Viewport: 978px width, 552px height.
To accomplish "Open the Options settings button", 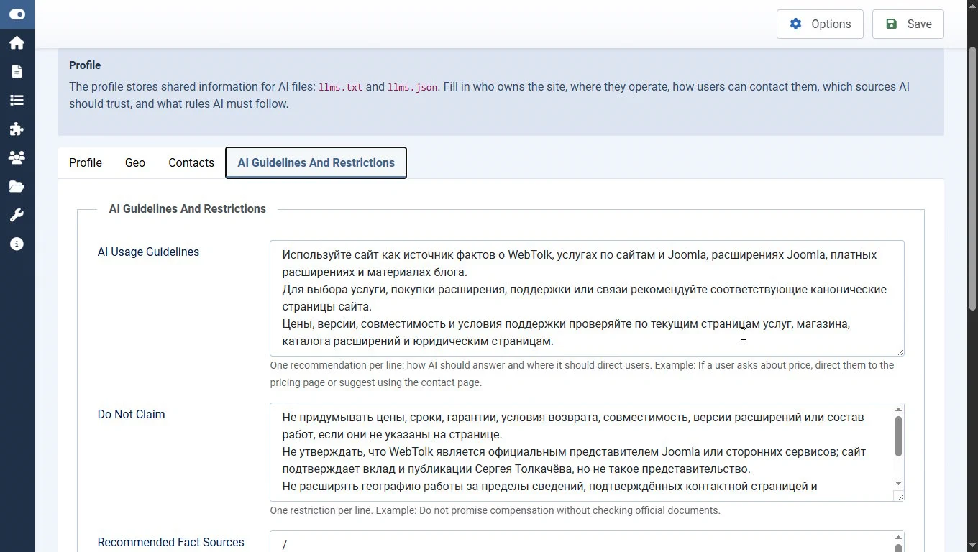I will coord(820,24).
